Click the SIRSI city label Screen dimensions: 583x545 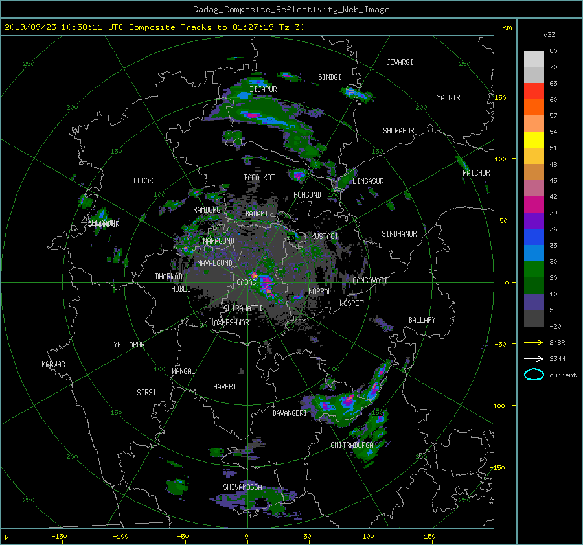point(146,393)
